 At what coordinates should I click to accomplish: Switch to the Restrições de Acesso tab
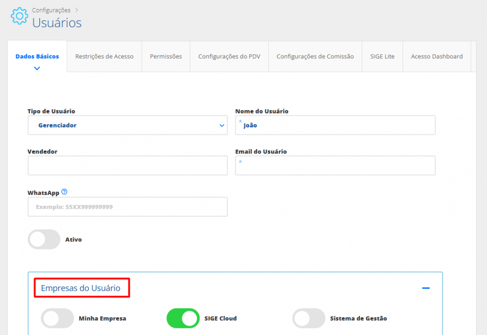(104, 57)
